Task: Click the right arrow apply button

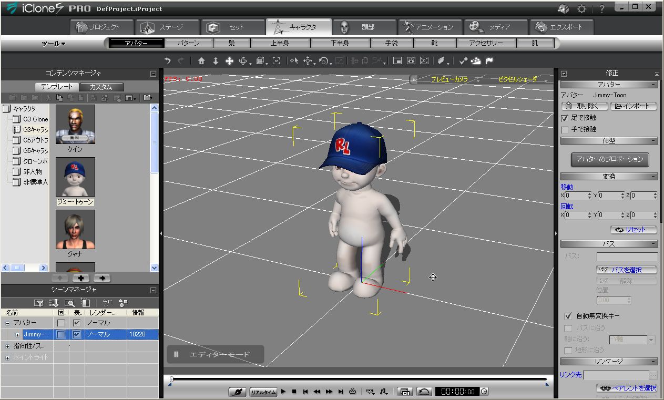Action: coord(101,278)
